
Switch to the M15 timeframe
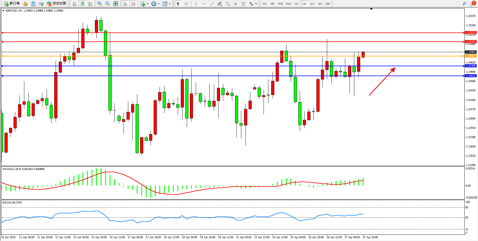pos(280,4)
